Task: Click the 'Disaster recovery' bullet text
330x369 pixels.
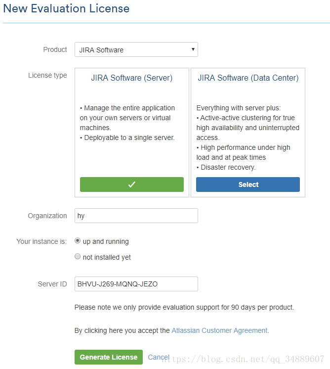Action: 228,167
